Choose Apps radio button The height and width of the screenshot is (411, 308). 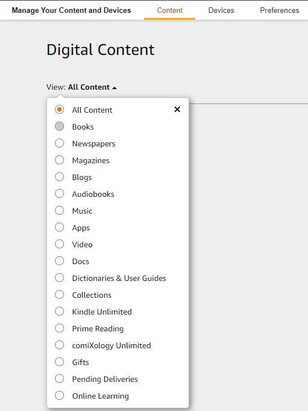point(59,227)
